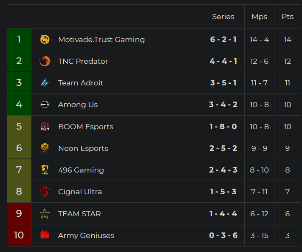The width and height of the screenshot is (302, 252).
Task: Click the Series column header
Action: pos(223,17)
